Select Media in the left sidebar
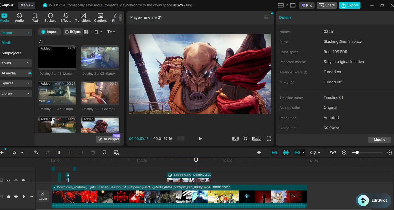 point(7,43)
